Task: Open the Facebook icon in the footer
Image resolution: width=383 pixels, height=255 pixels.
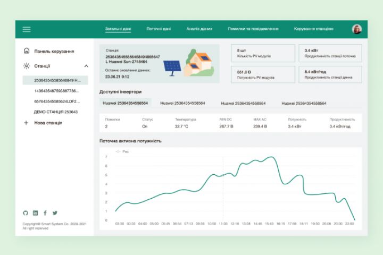Action: (x=45, y=213)
